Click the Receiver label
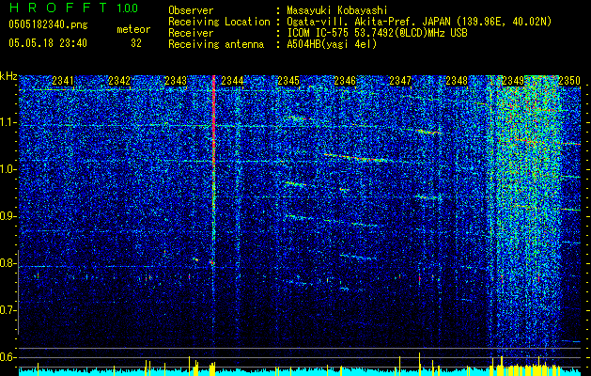The width and height of the screenshot is (591, 376). 191,33
